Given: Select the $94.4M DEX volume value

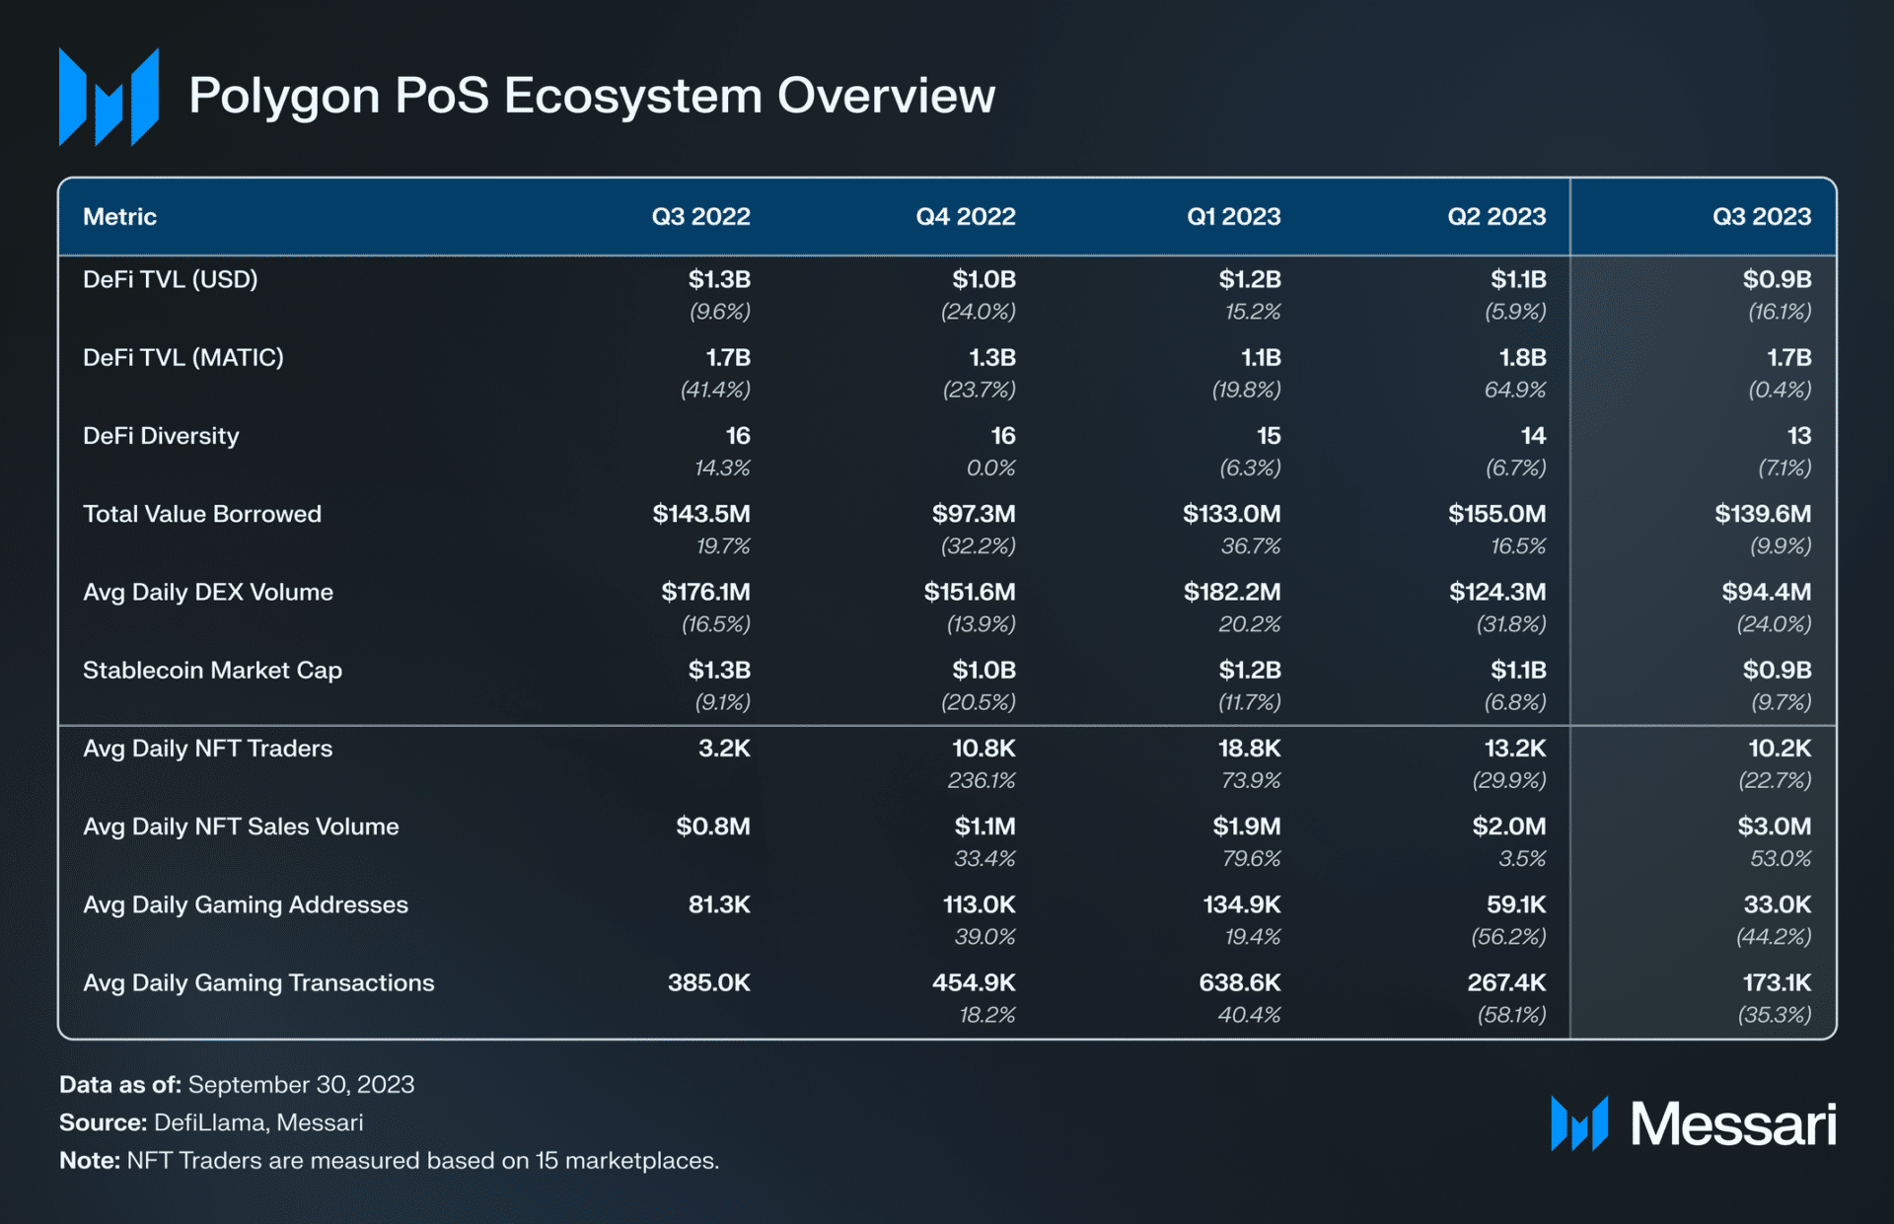Looking at the screenshot, I should (x=1767, y=592).
